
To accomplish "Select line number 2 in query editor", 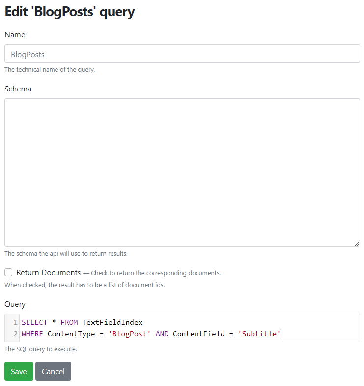I will pos(15,334).
